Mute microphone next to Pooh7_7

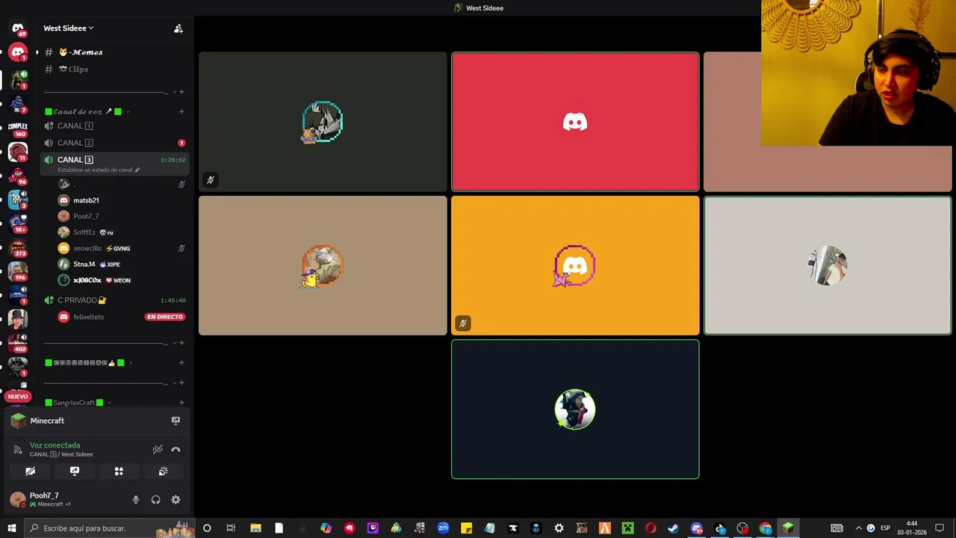pyautogui.click(x=135, y=500)
